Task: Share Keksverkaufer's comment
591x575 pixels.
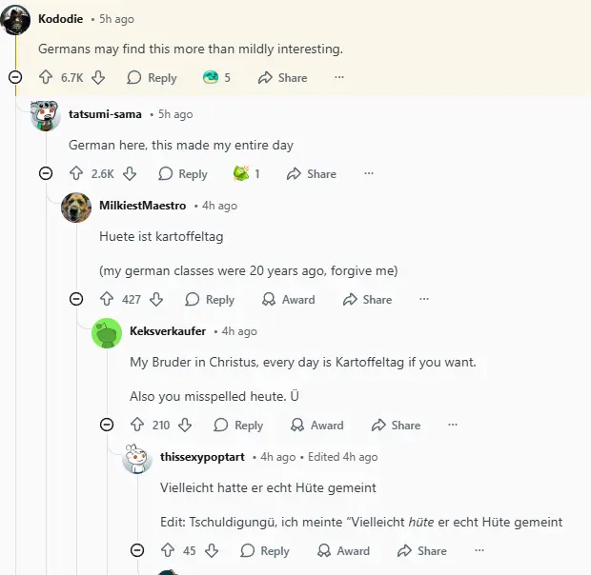Action: click(x=396, y=425)
